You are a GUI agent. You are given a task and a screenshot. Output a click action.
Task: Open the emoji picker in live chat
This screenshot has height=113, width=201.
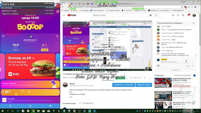point(158,66)
